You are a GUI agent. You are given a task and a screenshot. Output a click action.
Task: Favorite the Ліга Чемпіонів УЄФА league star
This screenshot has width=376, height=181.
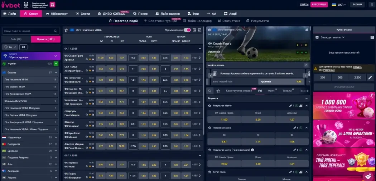point(66,30)
